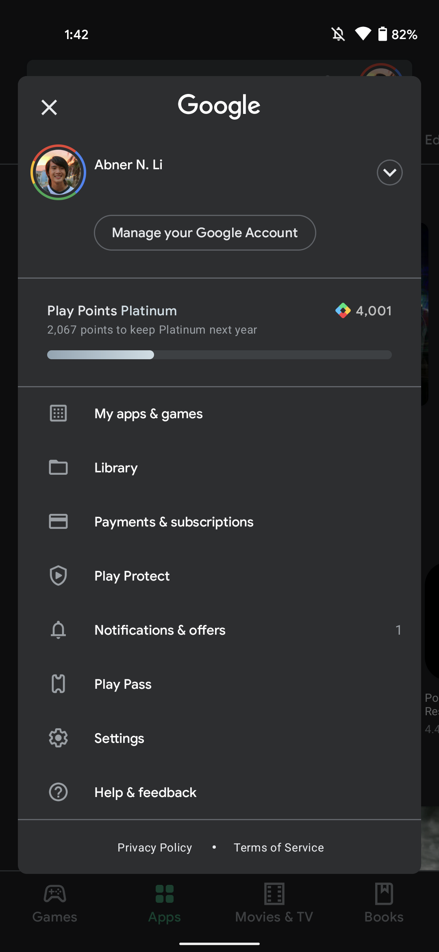Tap the Library folder icon

pos(58,467)
